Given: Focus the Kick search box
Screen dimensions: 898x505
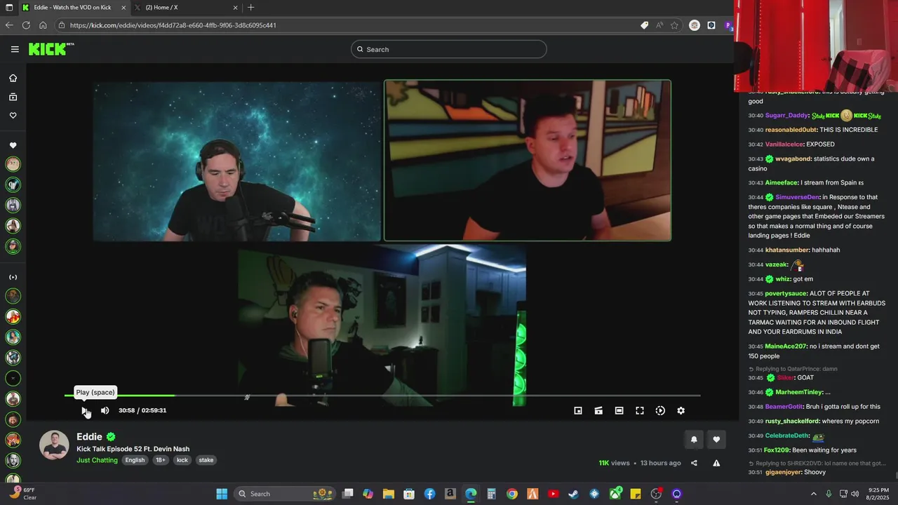Looking at the screenshot, I should [x=449, y=49].
